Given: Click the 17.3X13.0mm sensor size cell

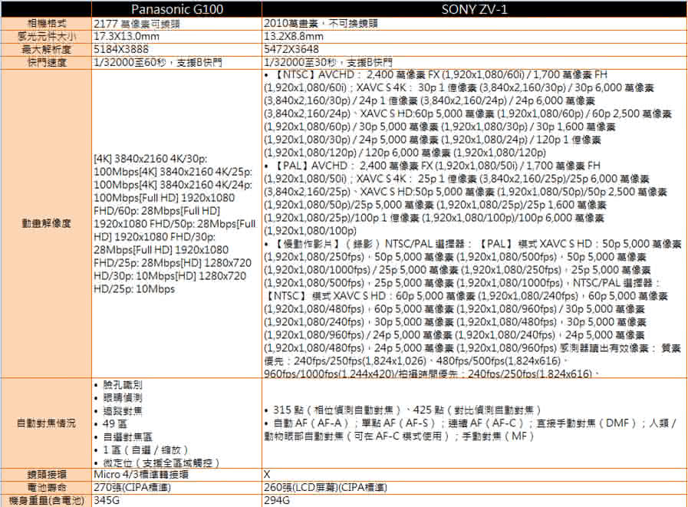Looking at the screenshot, I should [x=127, y=36].
